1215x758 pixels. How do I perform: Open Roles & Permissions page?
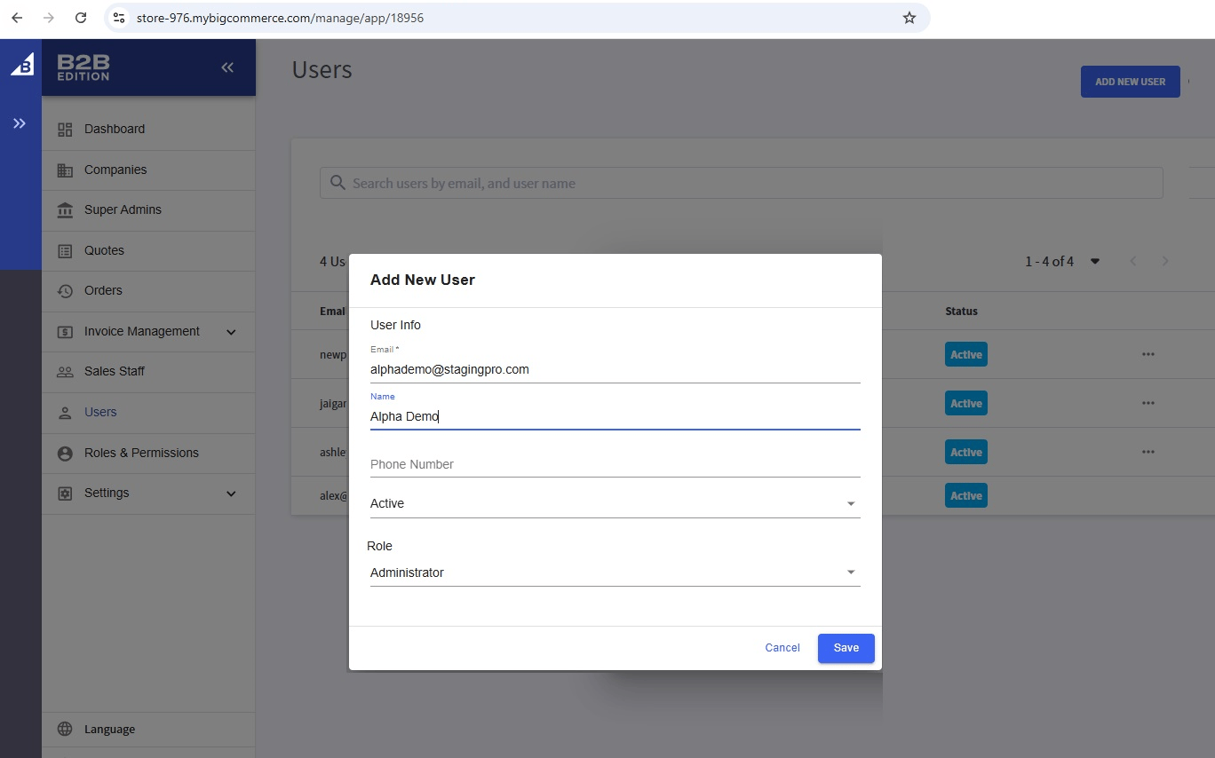click(x=148, y=454)
